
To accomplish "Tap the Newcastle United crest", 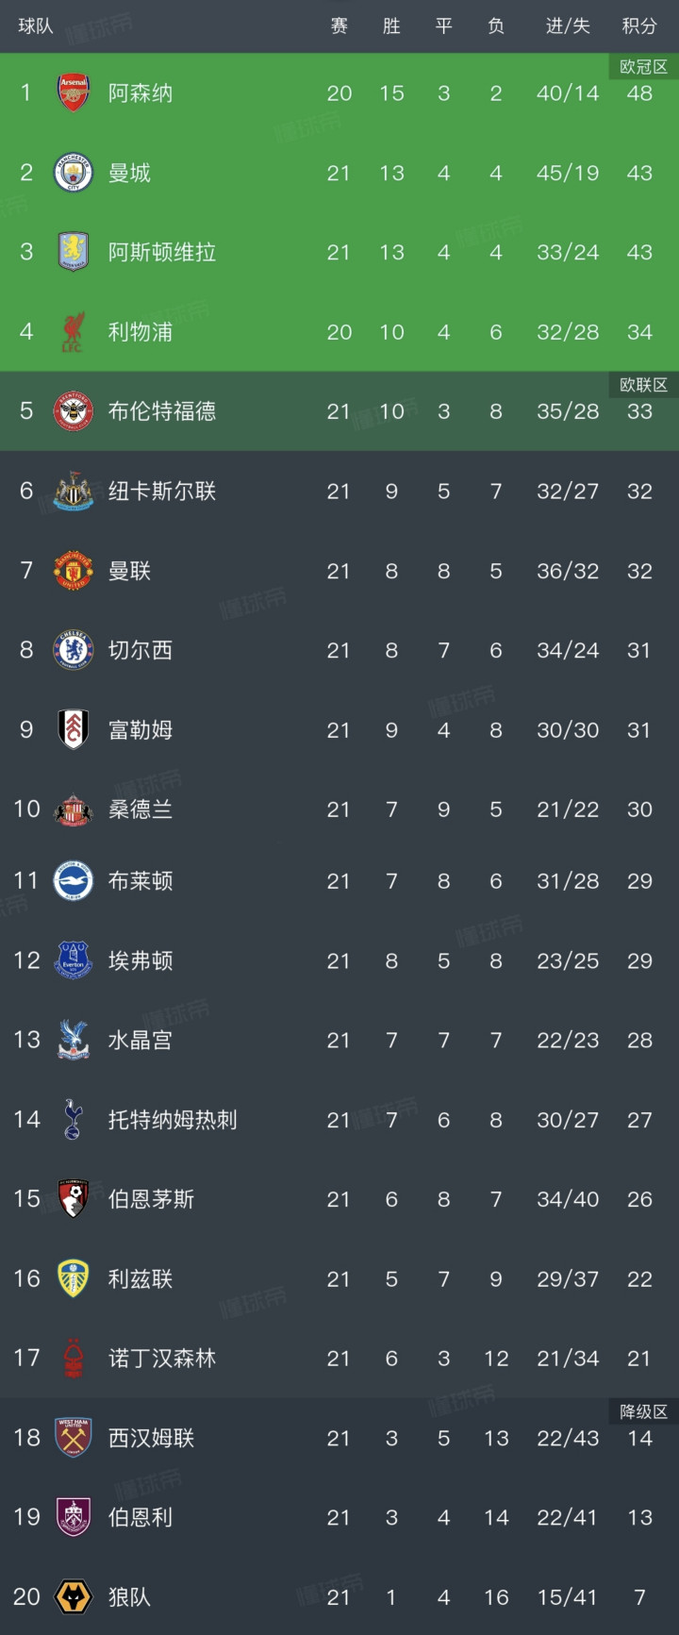I will 74,492.
